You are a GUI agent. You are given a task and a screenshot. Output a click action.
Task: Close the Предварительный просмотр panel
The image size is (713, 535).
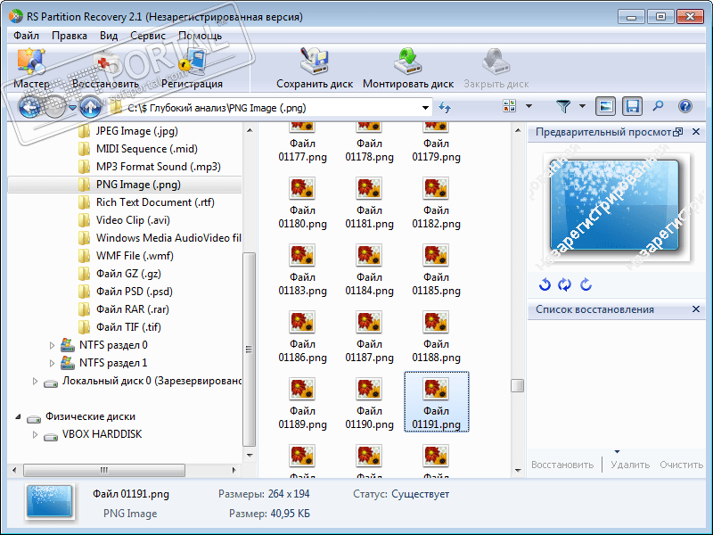click(696, 132)
